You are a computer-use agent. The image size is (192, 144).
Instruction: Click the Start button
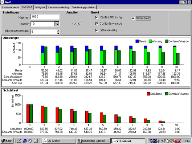7,141
